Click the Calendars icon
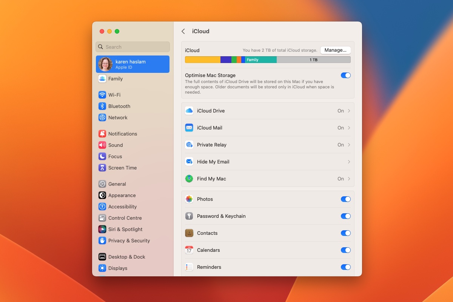453x302 pixels. point(189,250)
